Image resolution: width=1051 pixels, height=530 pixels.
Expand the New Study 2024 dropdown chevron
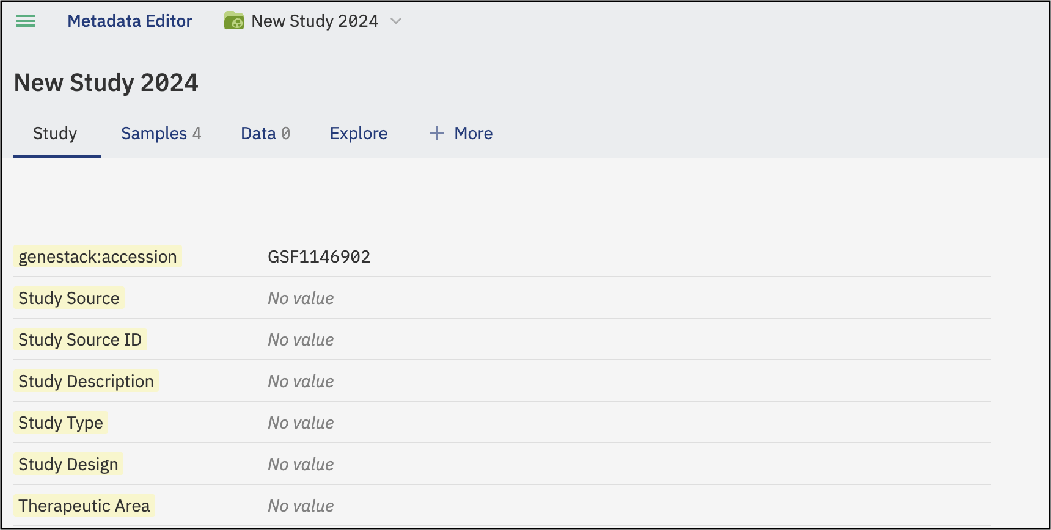tap(396, 21)
